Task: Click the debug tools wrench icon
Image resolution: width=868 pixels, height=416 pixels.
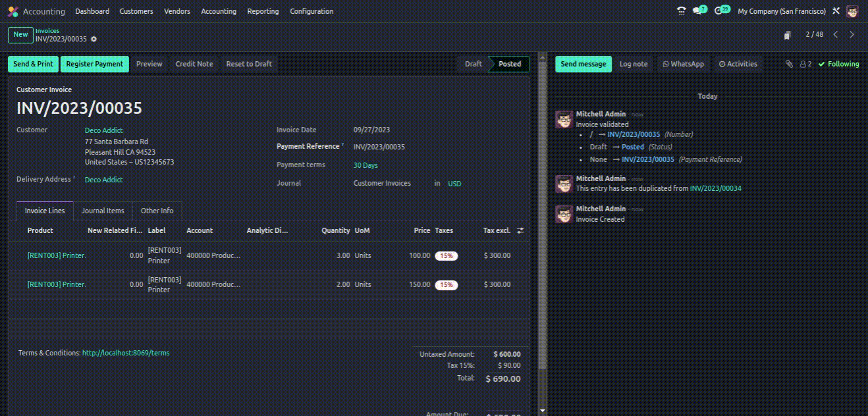Action: pyautogui.click(x=836, y=11)
